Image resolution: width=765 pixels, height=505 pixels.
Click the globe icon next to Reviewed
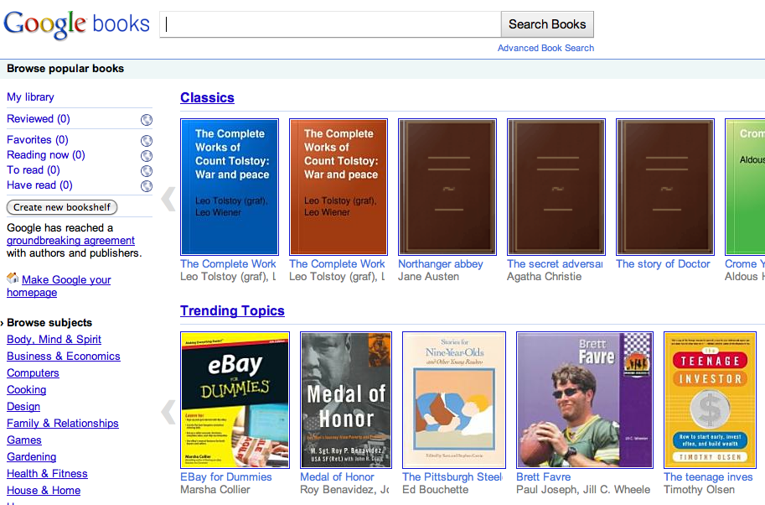pos(147,120)
